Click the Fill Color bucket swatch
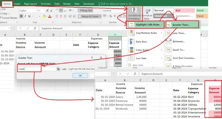This screenshot has width=222, height=119. point(44,16)
